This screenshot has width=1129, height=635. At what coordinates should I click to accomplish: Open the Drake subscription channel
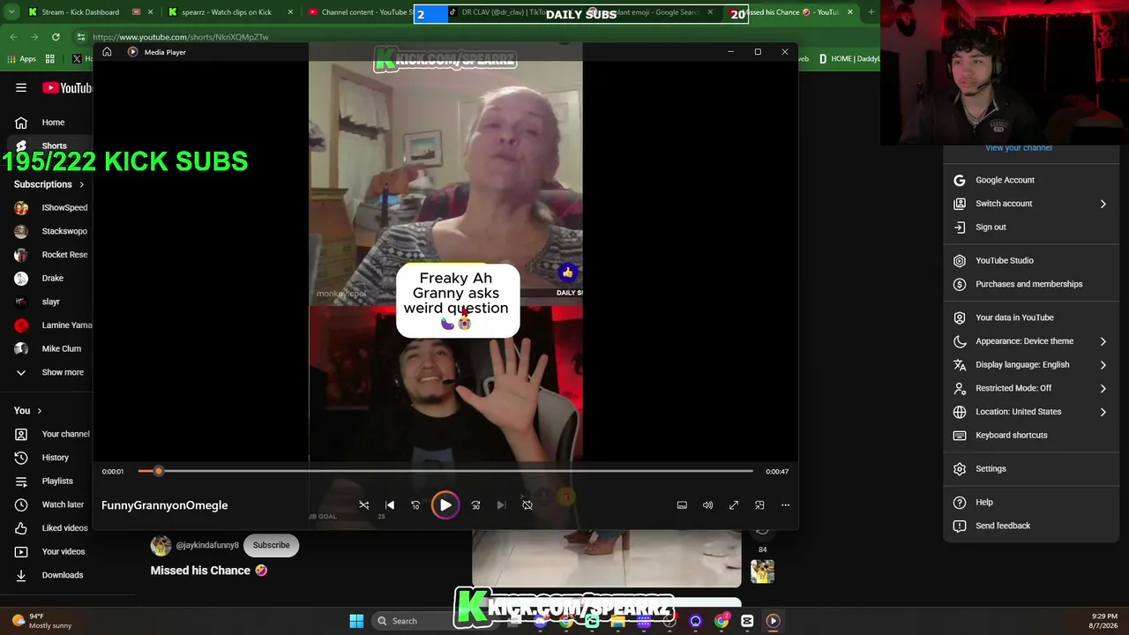point(53,278)
